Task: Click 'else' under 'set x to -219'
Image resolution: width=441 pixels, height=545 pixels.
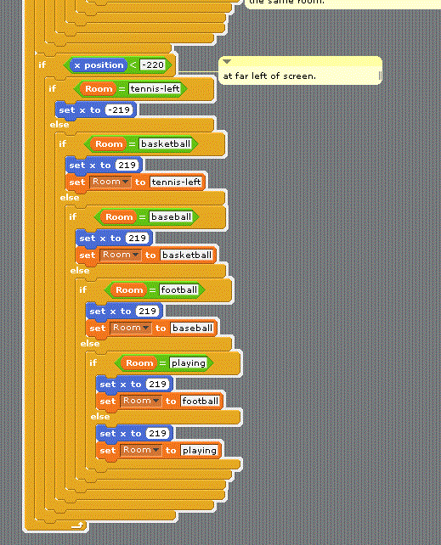Action: [x=59, y=125]
